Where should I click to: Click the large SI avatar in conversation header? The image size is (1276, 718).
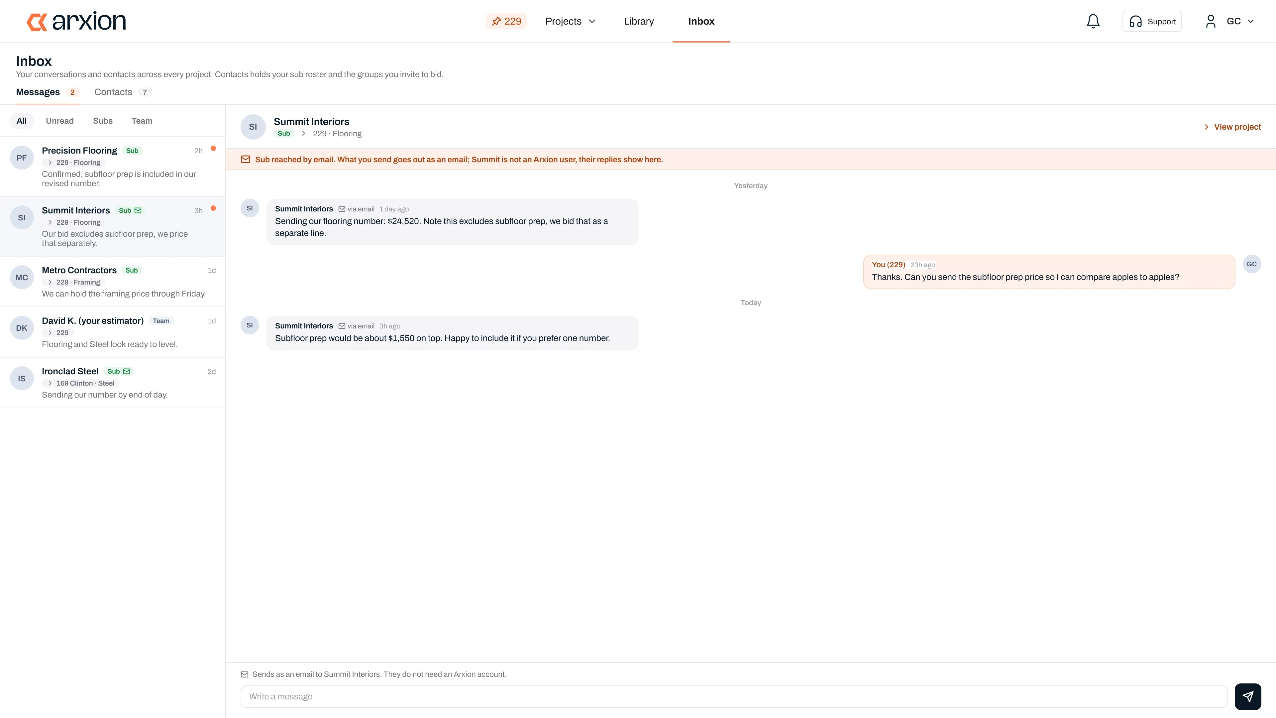click(253, 127)
